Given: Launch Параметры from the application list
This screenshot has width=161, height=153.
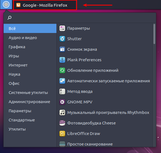Looking at the screenshot, I should point(78,28).
